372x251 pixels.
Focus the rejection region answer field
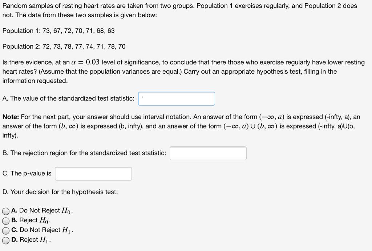pyautogui.click(x=208, y=153)
